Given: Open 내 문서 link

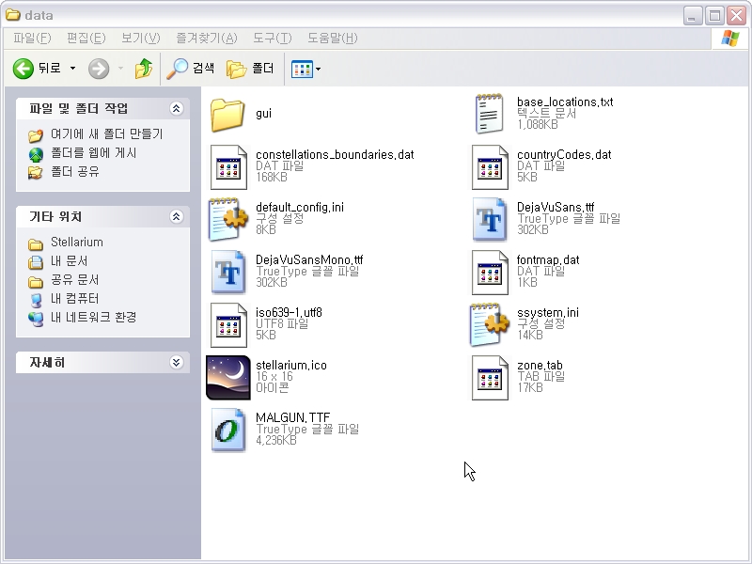Looking at the screenshot, I should pyautogui.click(x=70, y=261).
